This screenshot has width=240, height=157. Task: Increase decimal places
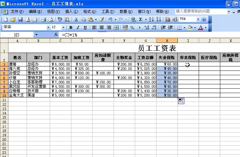point(147,28)
